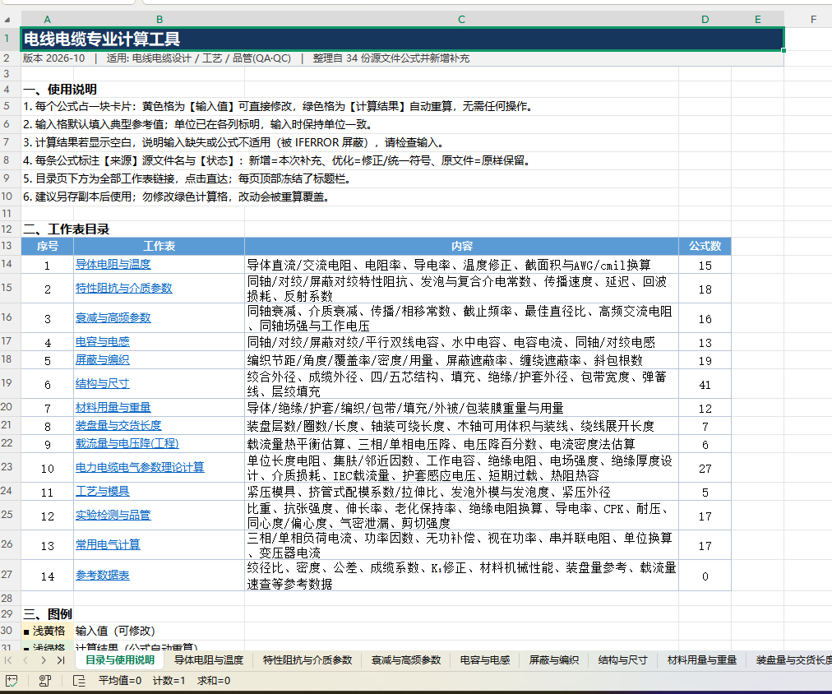Open the 衰减与高频参数 link in table
This screenshot has height=694, width=832.
click(113, 318)
